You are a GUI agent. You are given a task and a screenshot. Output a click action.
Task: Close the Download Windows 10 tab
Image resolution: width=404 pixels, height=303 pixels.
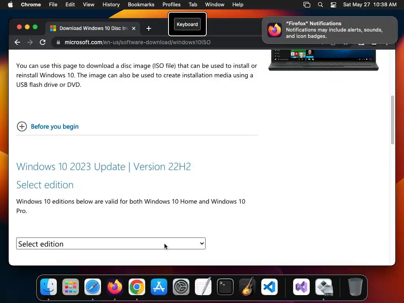134,28
